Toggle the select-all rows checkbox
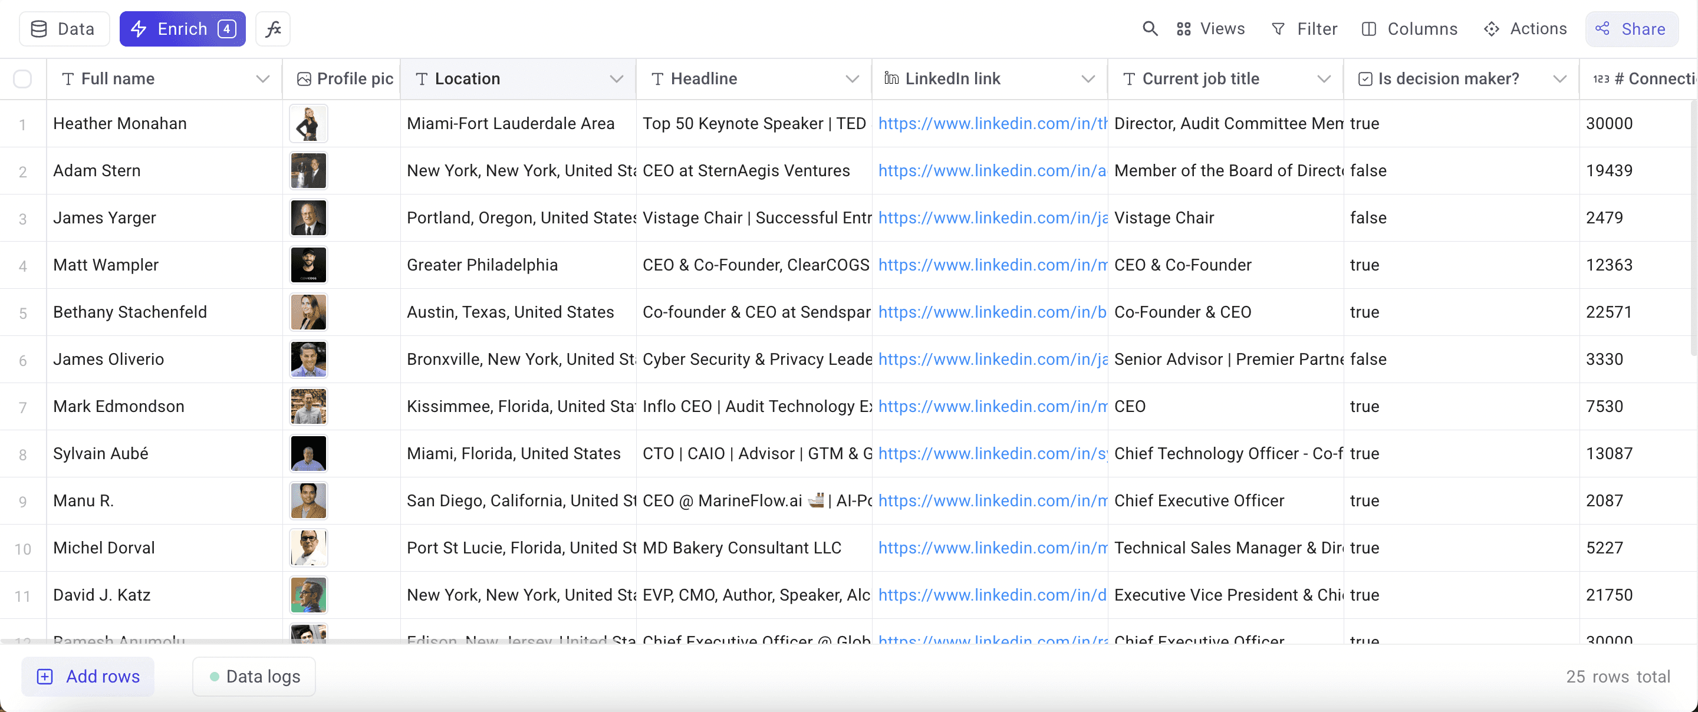 click(22, 78)
